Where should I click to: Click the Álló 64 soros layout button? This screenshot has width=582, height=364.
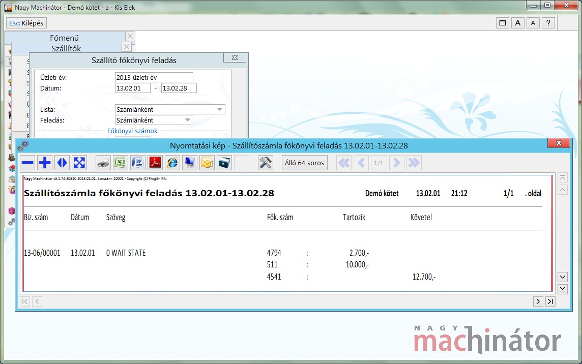304,163
